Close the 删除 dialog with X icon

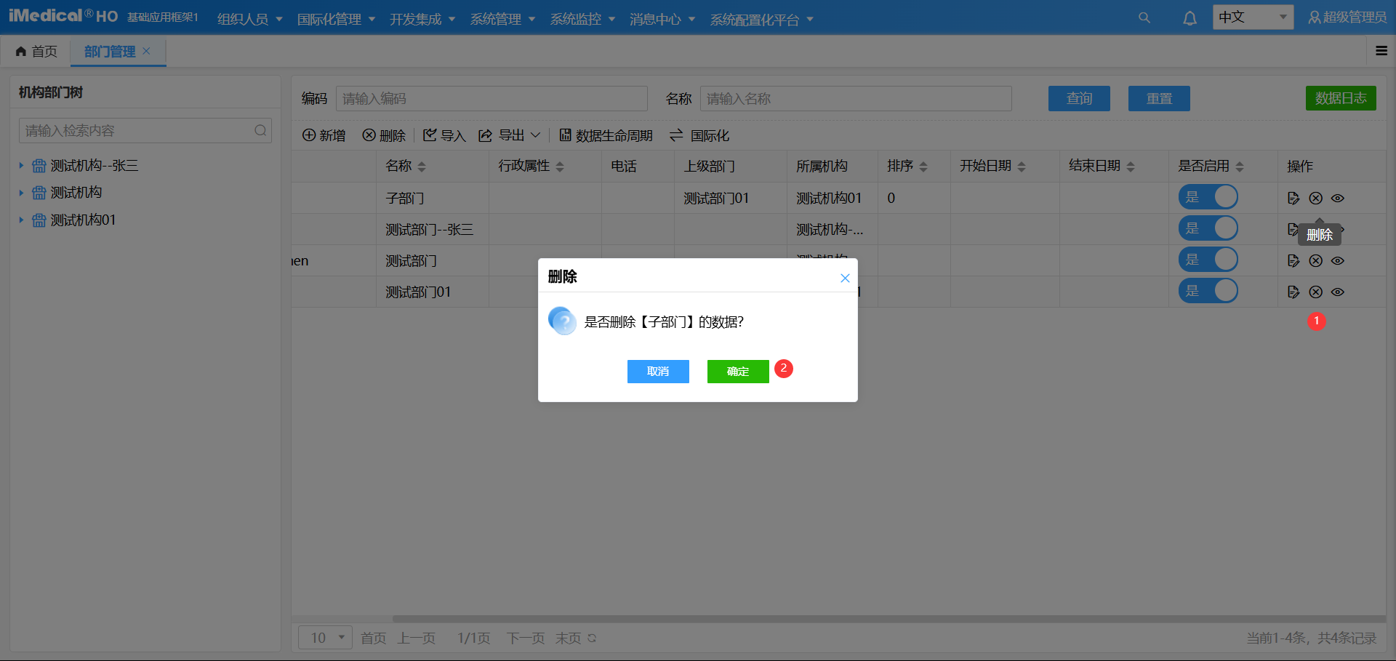845,278
